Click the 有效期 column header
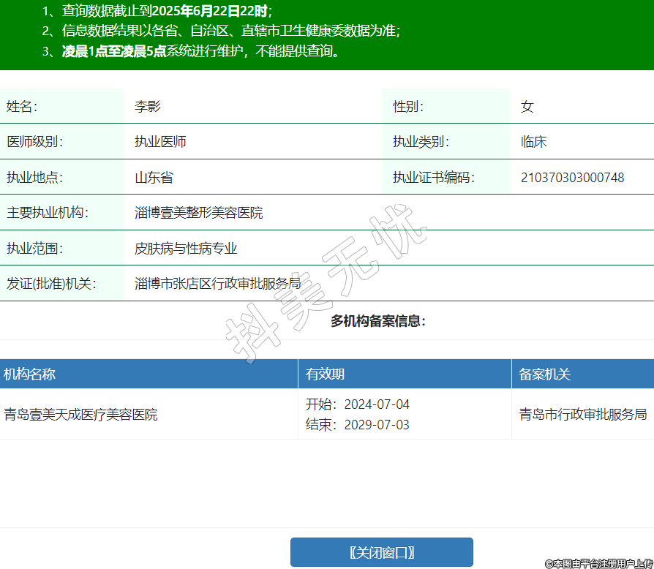 pyautogui.click(x=325, y=374)
